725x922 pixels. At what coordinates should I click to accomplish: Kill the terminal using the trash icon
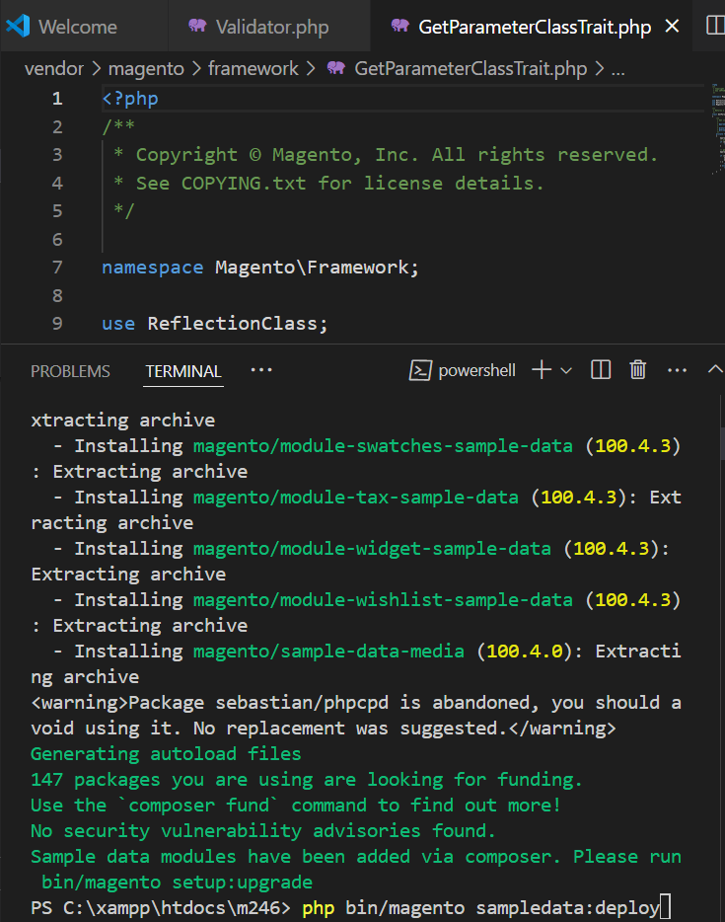point(637,369)
